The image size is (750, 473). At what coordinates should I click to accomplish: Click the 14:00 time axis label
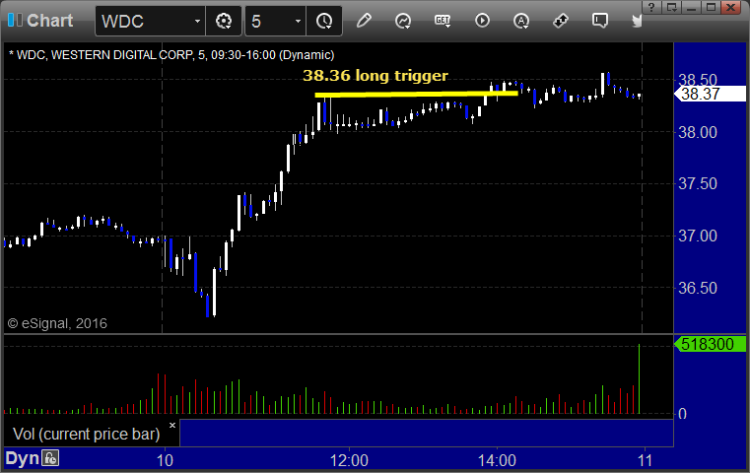click(497, 460)
